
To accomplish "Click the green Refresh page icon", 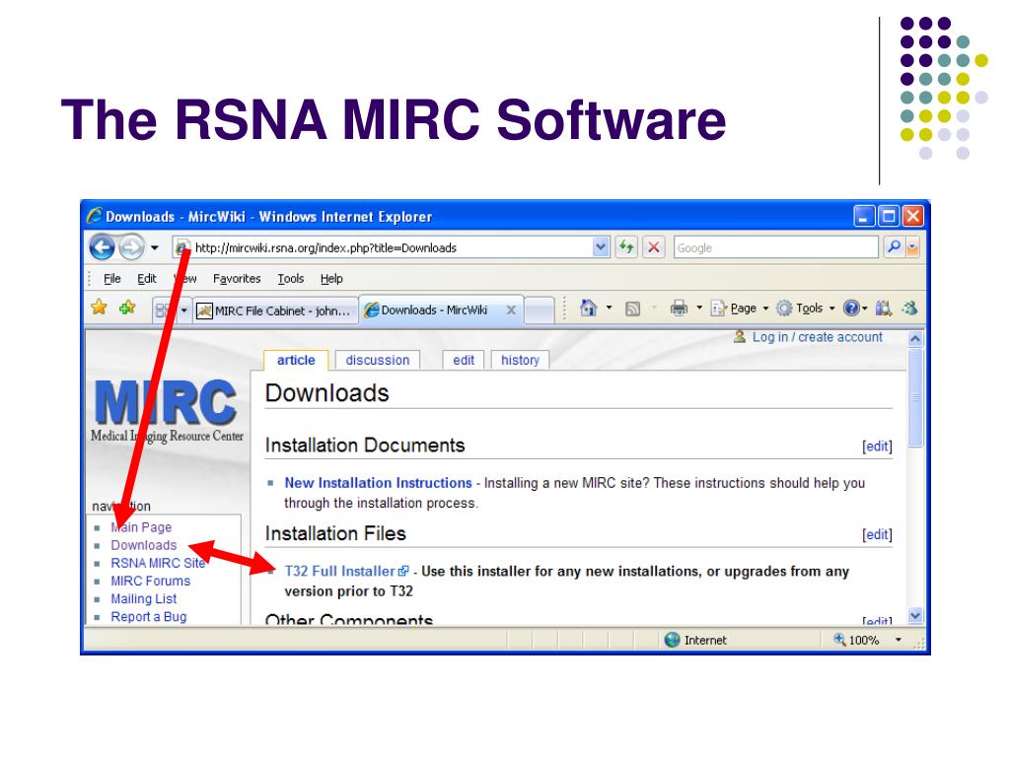I will (x=626, y=247).
